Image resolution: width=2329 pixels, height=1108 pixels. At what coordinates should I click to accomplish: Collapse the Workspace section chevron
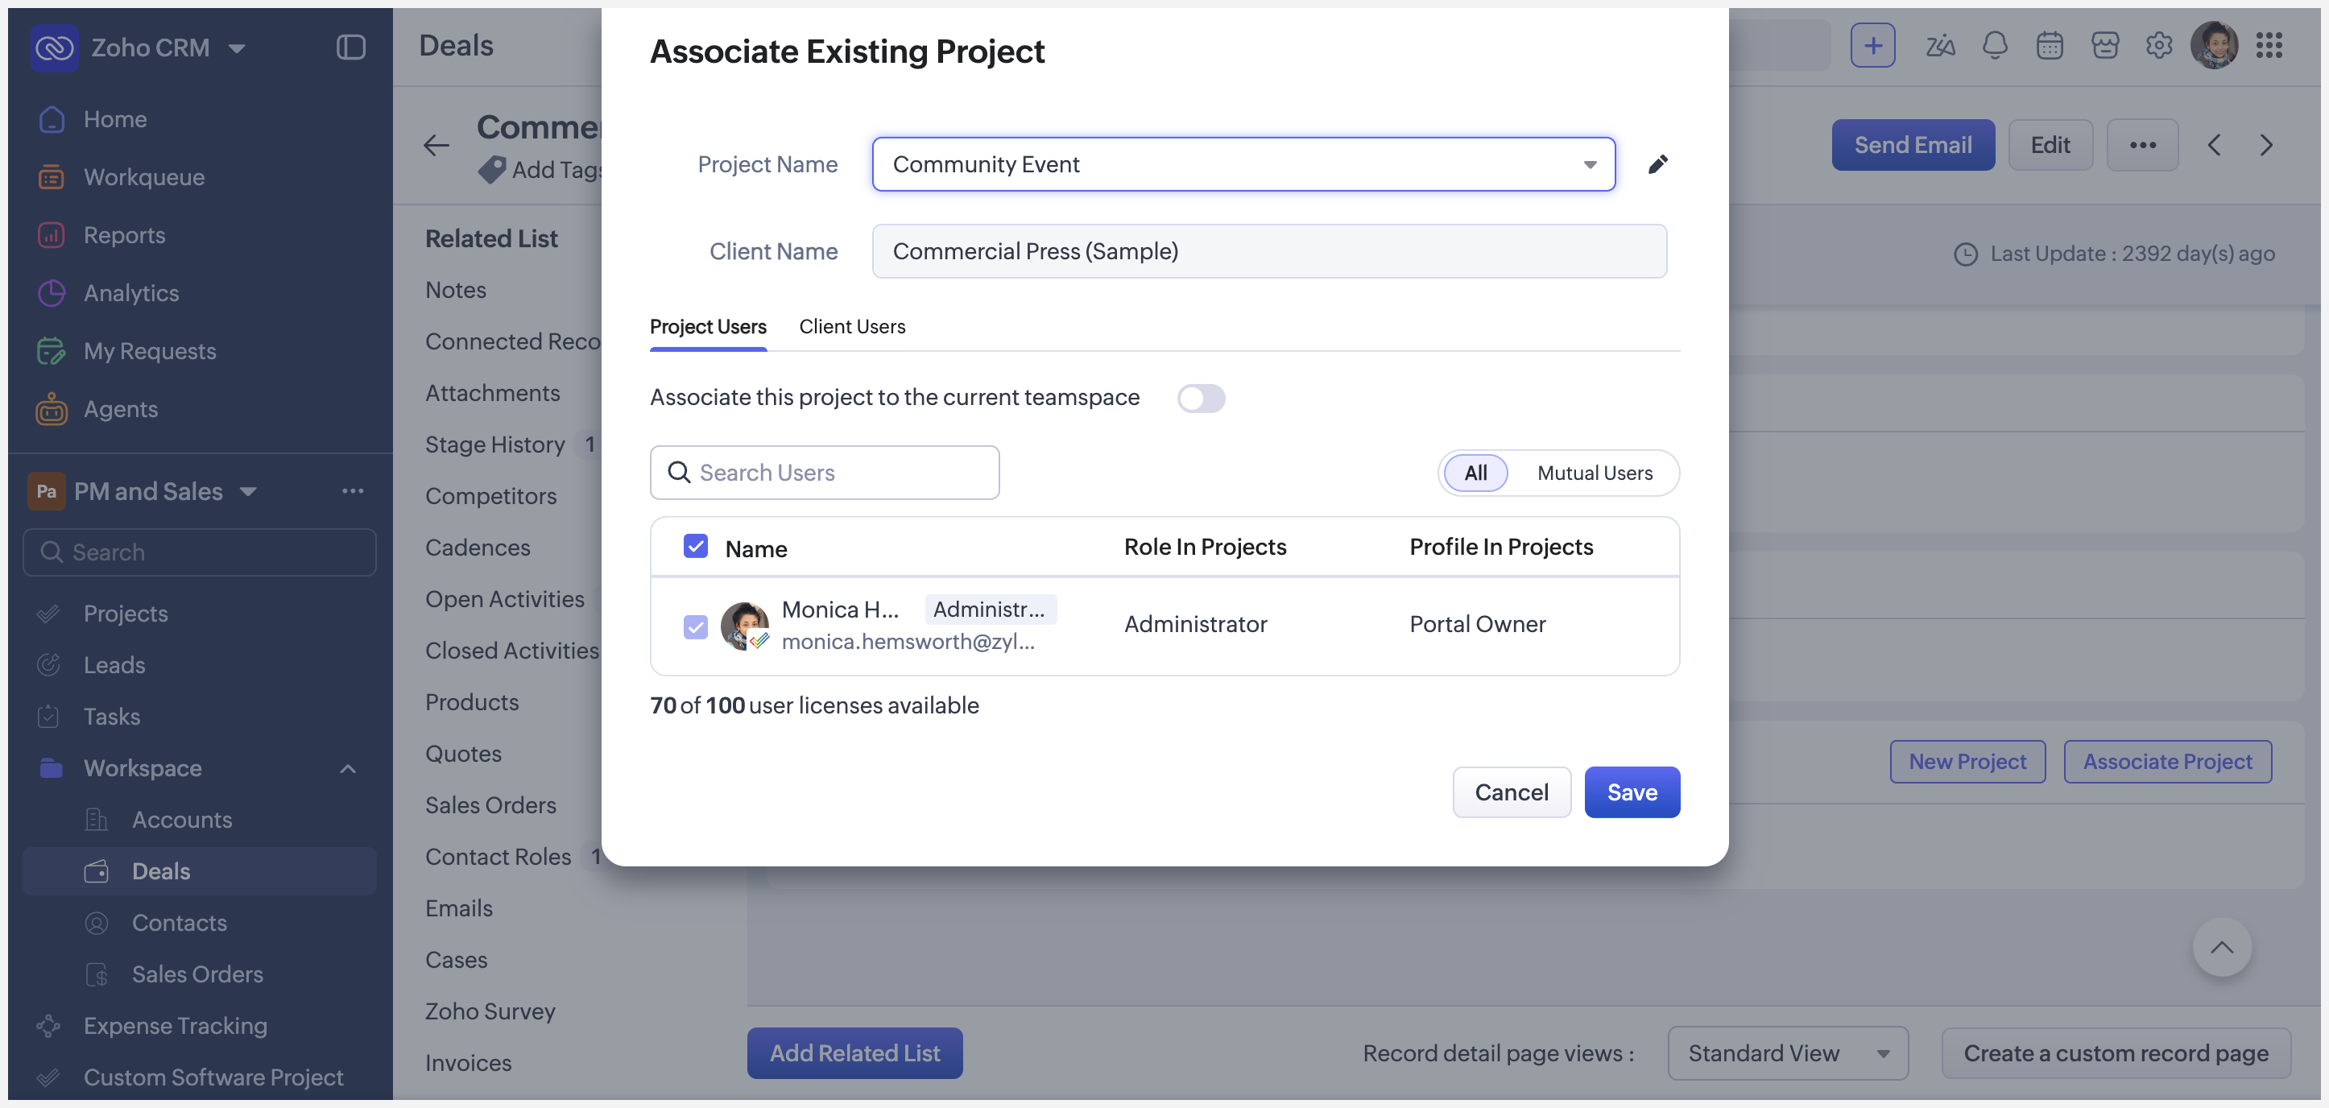coord(347,768)
